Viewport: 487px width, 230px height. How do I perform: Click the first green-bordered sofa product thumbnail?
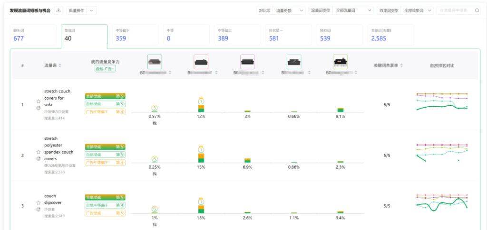point(155,62)
